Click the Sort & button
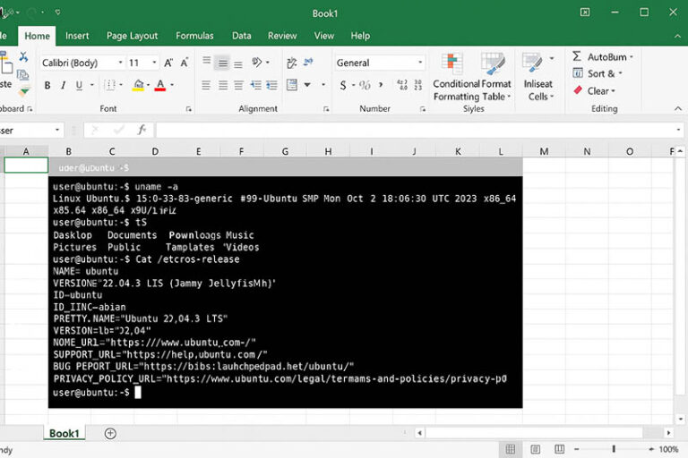The image size is (688, 458). [x=600, y=73]
